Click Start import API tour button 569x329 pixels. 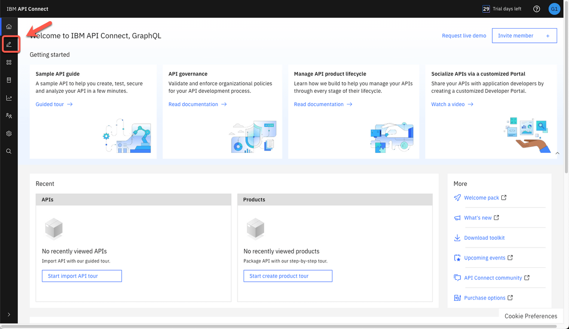(81, 276)
